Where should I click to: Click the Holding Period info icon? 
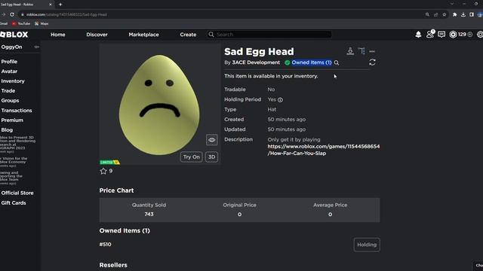point(280,100)
